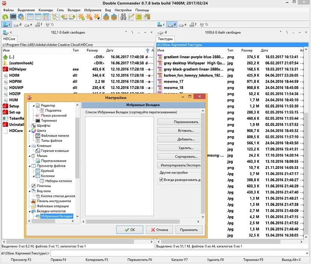Select drive d in left drive bar
The width and height of the screenshot is (311, 264).
pos(17,25)
